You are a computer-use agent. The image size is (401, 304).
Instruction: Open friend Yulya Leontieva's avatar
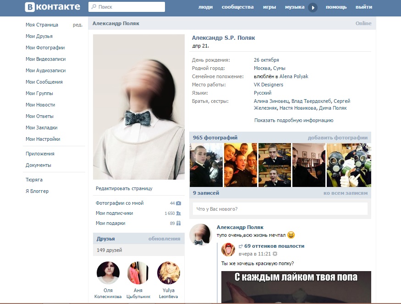pyautogui.click(x=169, y=272)
